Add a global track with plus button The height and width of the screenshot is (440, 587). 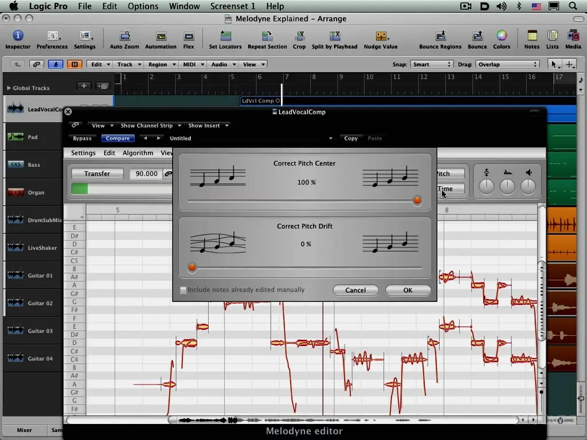click(84, 86)
